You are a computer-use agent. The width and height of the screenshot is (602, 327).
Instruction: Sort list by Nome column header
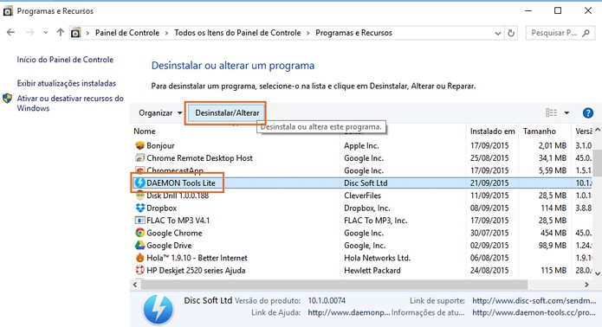tap(145, 131)
